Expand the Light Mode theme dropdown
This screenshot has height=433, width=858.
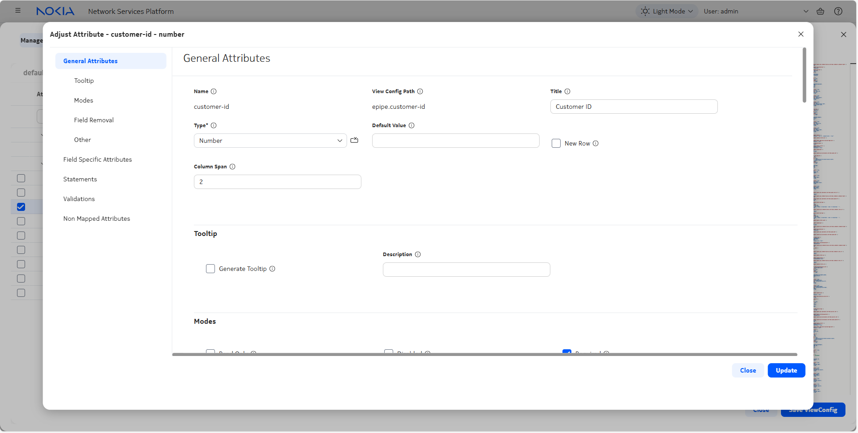coord(690,11)
